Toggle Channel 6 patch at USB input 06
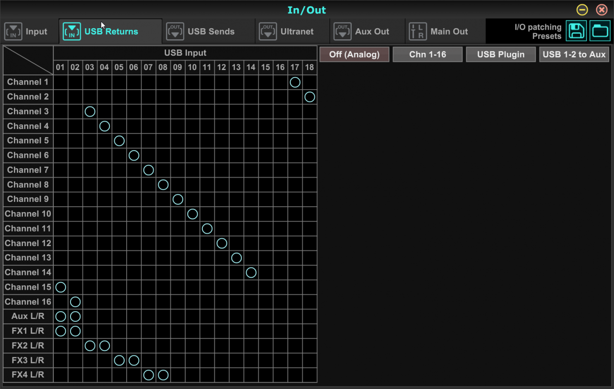614x389 pixels. point(134,155)
